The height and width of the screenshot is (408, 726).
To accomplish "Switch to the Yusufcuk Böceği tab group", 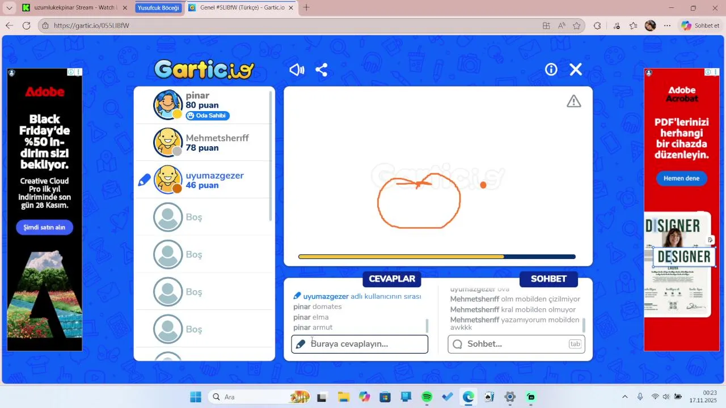I will (x=158, y=8).
